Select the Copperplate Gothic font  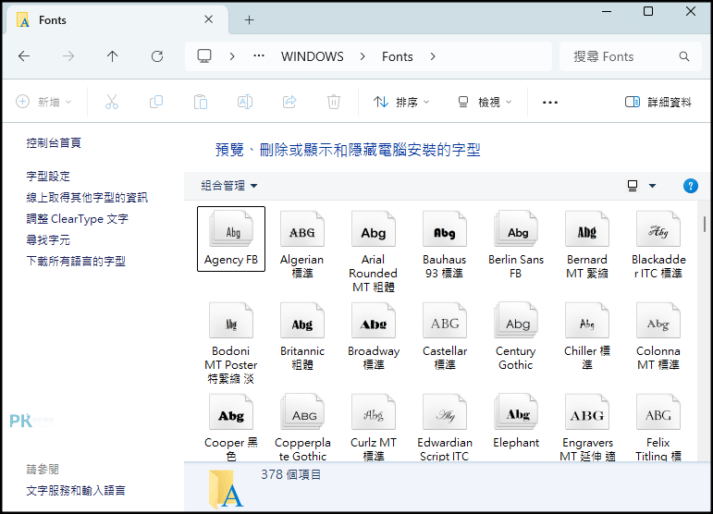pyautogui.click(x=301, y=428)
